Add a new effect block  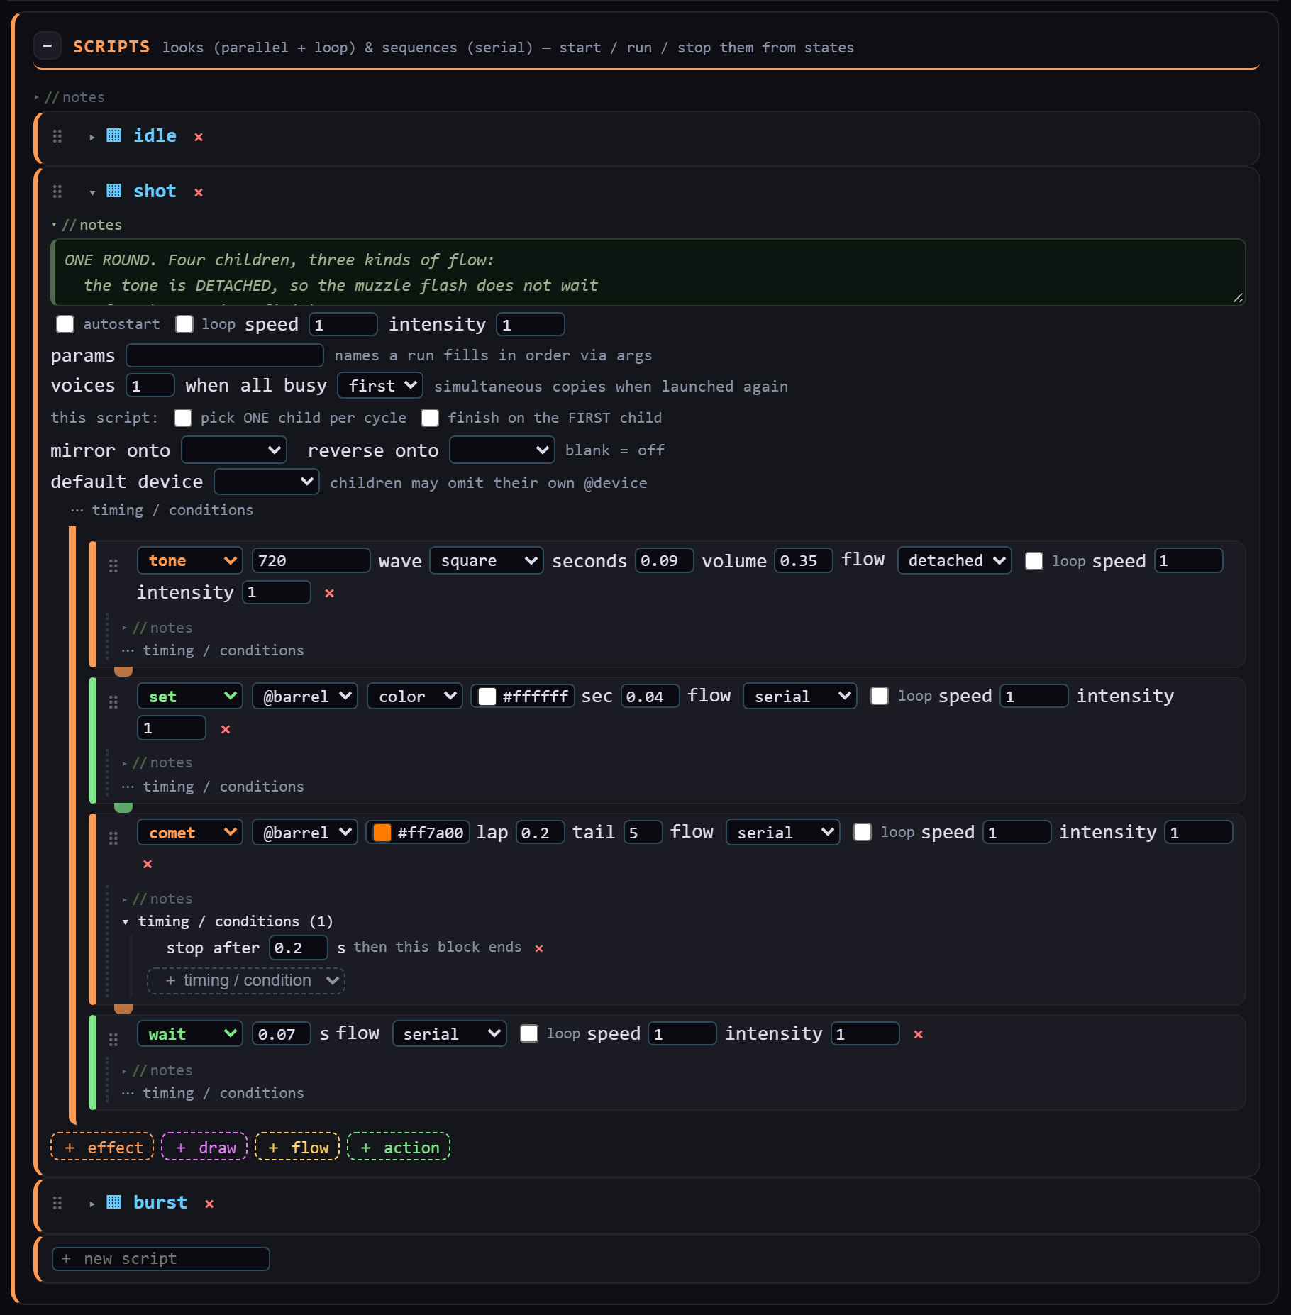click(x=102, y=1147)
